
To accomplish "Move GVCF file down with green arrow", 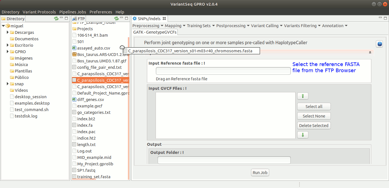I will pyautogui.click(x=303, y=135).
